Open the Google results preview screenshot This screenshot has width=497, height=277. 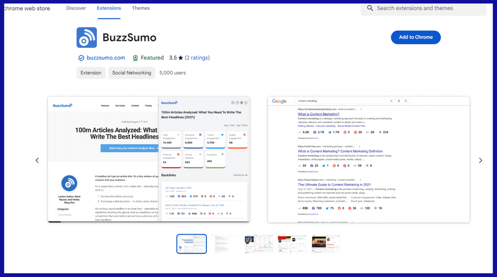click(368, 159)
